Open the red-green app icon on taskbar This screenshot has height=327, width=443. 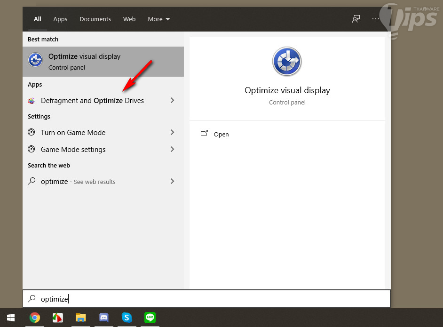[58, 318]
